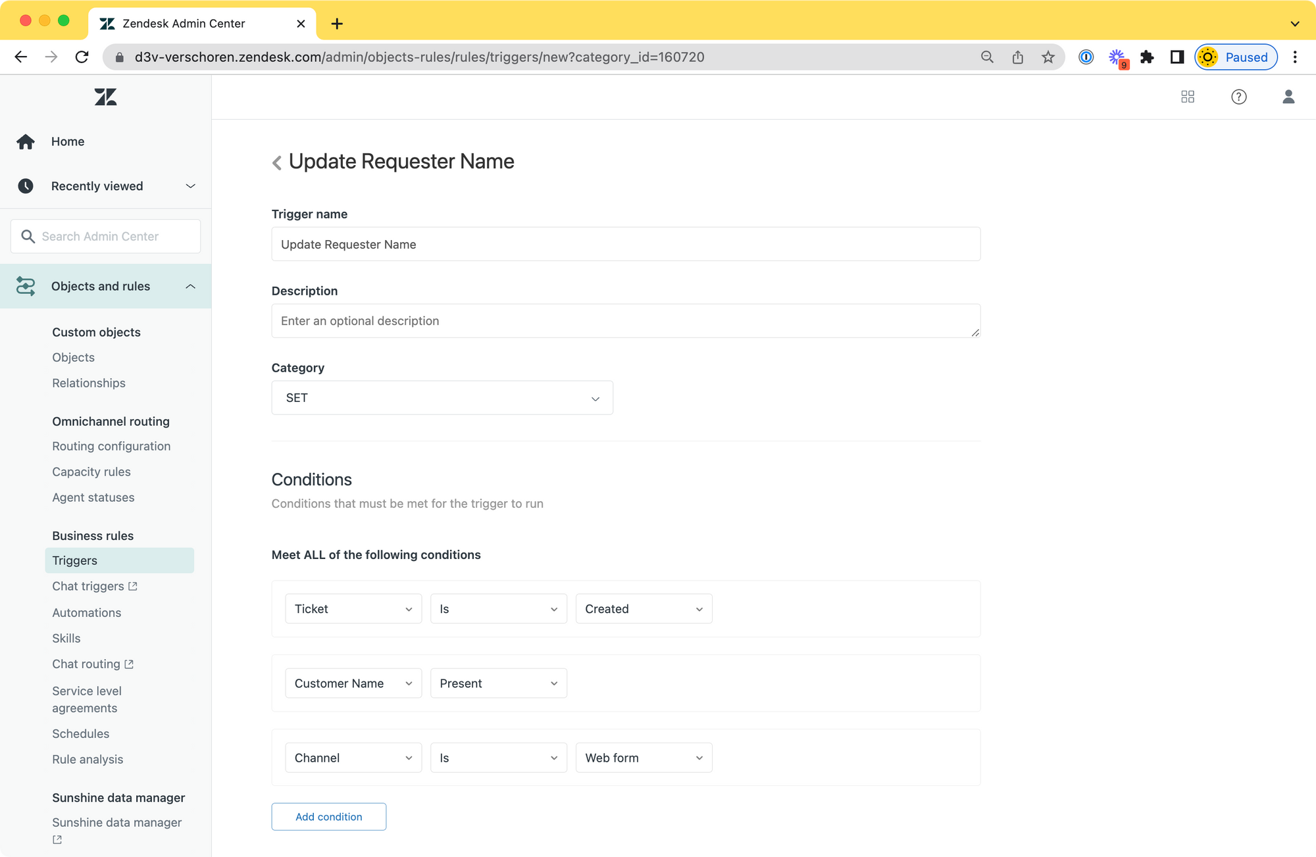1316x857 pixels.
Task: Open the Created value dropdown
Action: [x=644, y=609]
